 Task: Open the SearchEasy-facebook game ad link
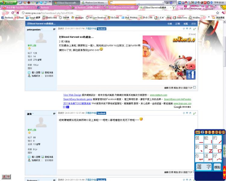pos(78,99)
